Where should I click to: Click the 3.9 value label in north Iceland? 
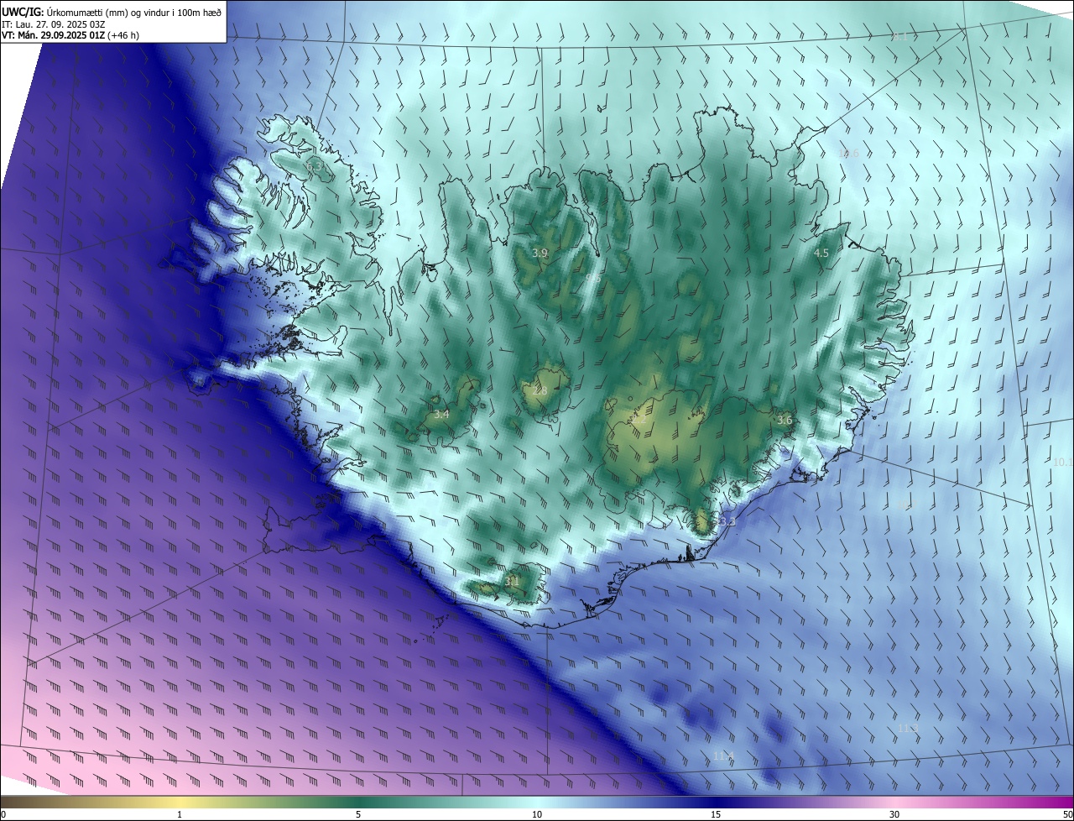click(x=540, y=253)
